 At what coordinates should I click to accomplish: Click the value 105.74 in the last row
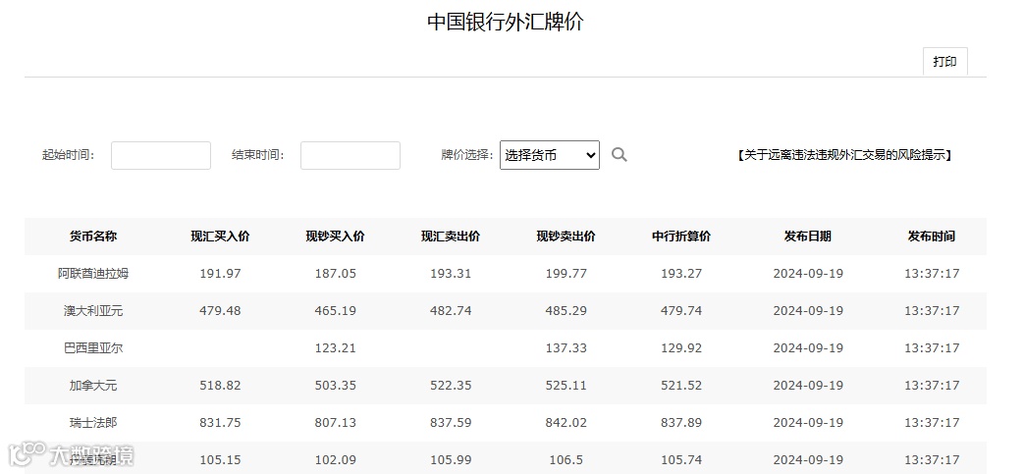[681, 459]
